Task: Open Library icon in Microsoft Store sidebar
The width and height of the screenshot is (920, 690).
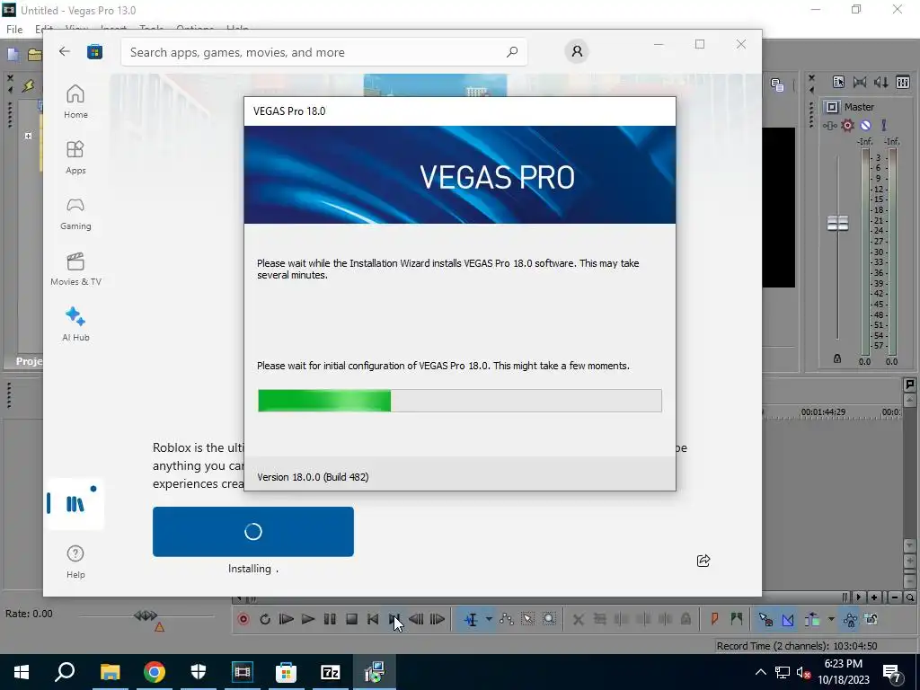Action: (x=75, y=503)
